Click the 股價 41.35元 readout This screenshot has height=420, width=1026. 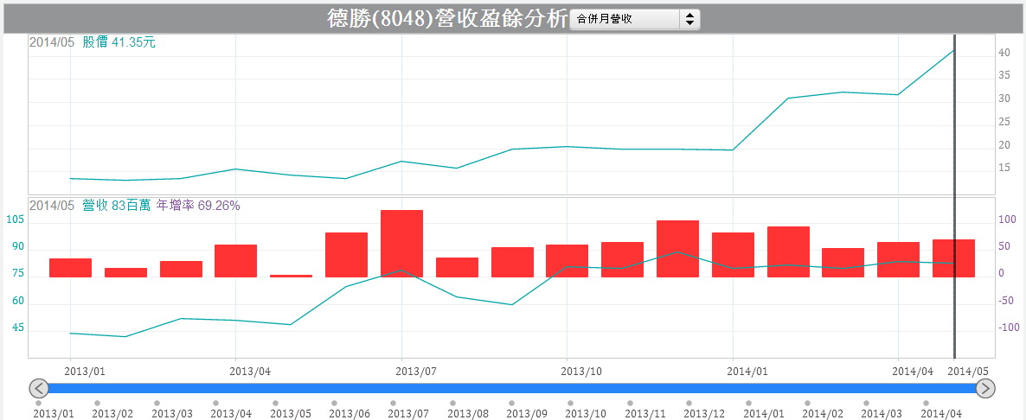point(119,42)
